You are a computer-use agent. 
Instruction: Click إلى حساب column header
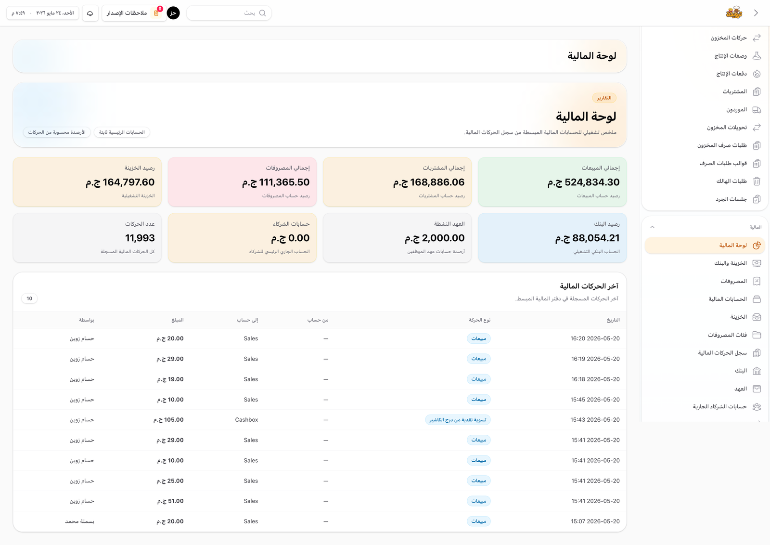(247, 320)
